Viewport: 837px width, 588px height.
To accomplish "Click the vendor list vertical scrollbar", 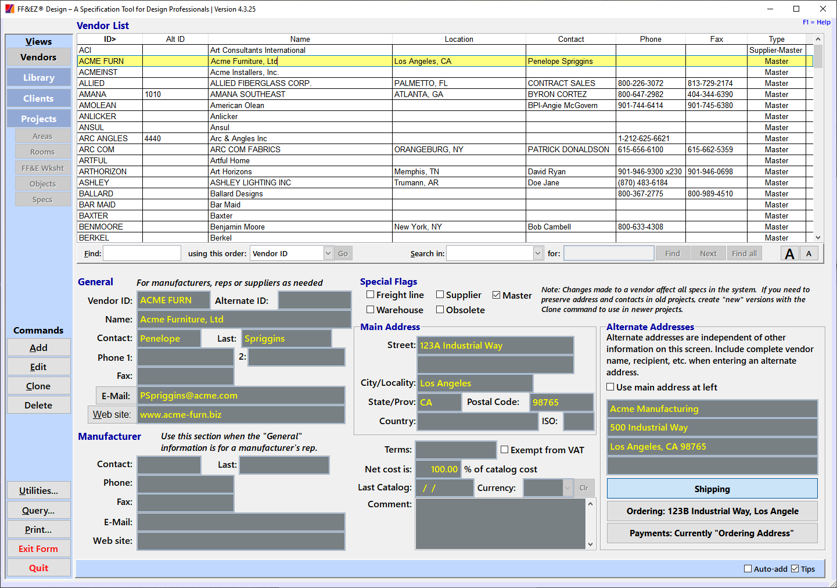I will [x=818, y=138].
